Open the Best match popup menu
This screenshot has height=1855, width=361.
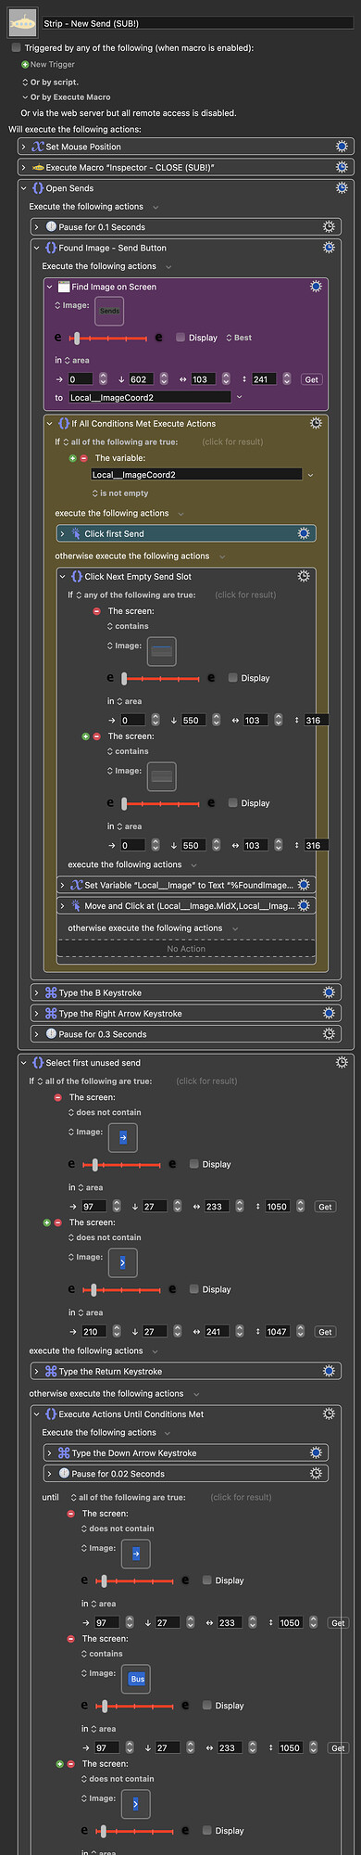click(239, 338)
